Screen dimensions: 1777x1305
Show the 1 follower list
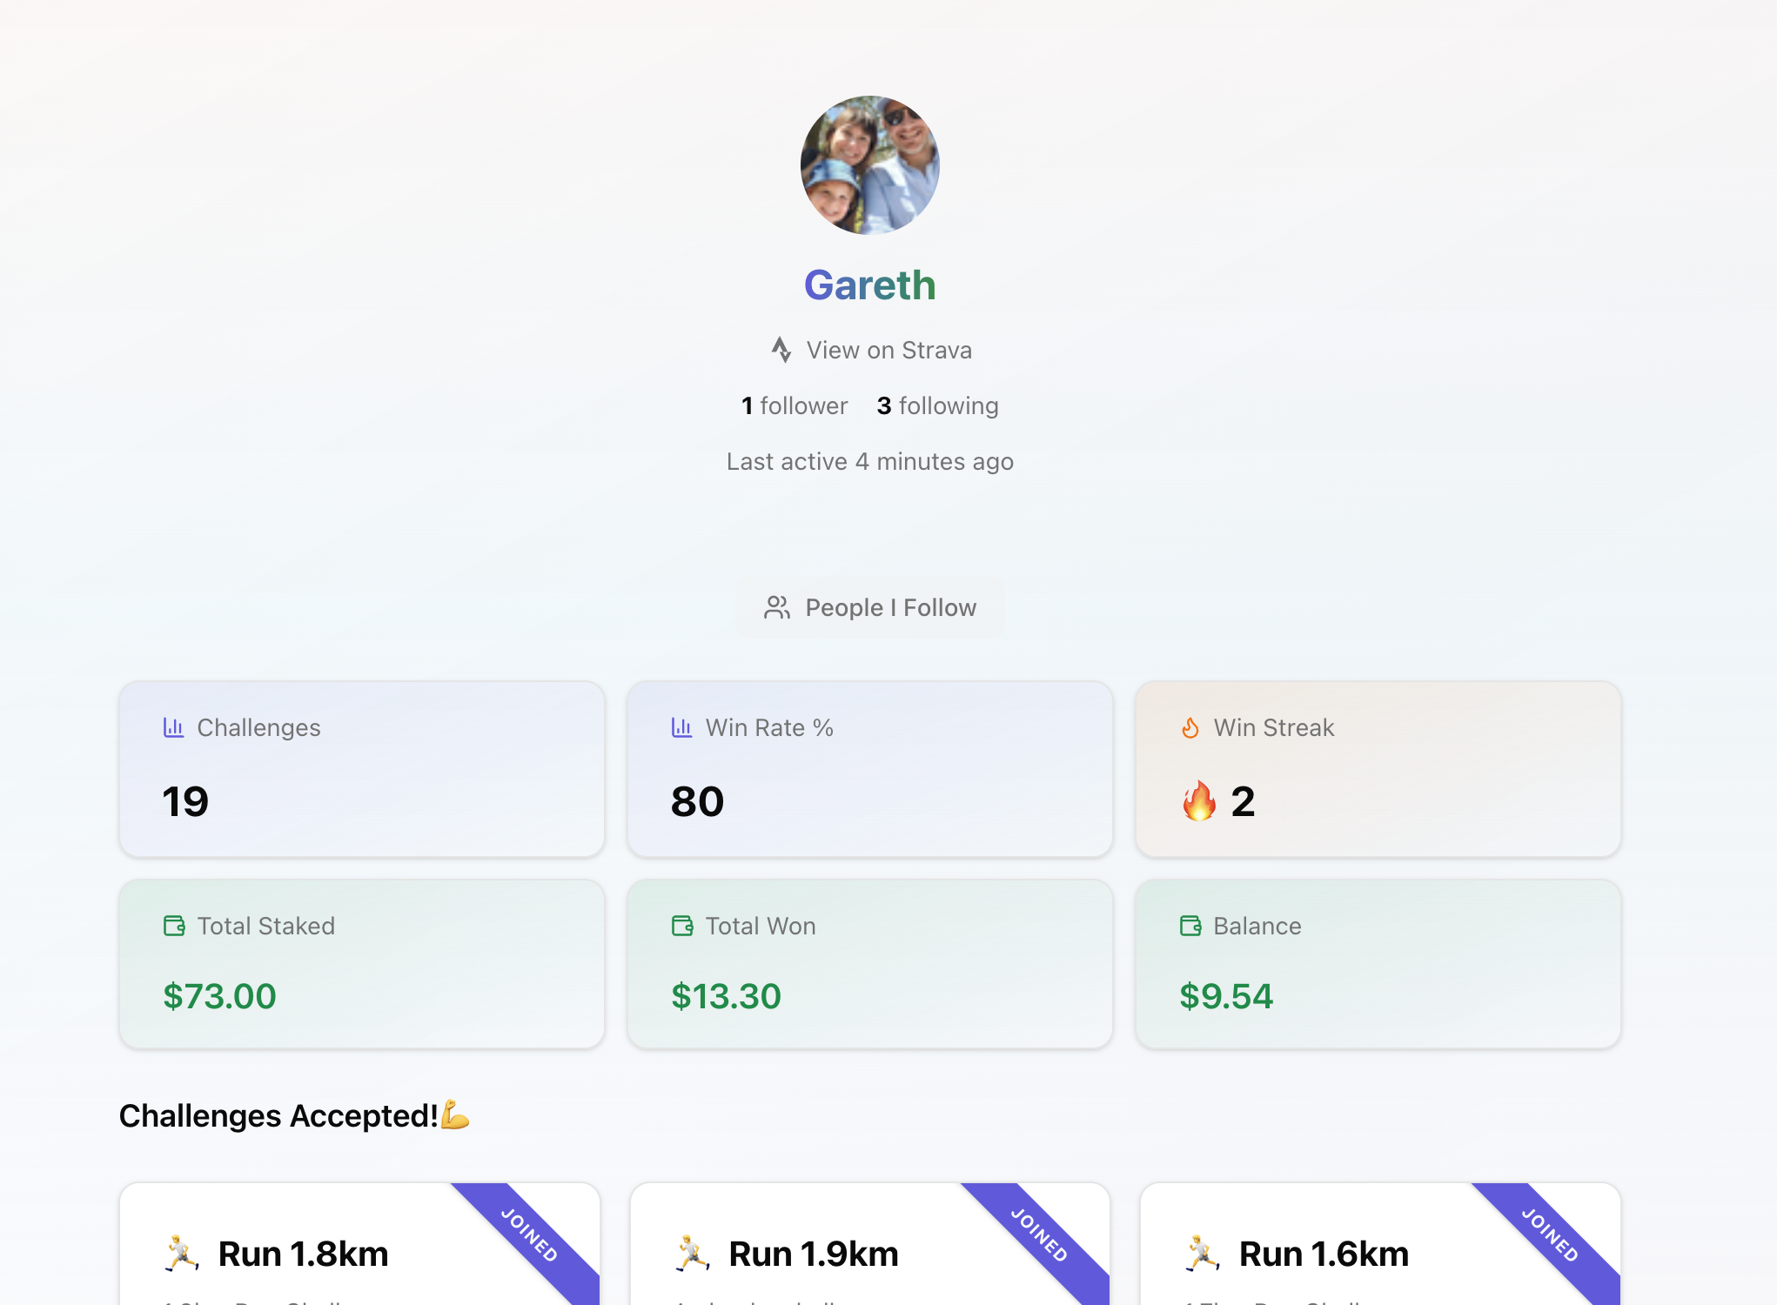point(794,405)
